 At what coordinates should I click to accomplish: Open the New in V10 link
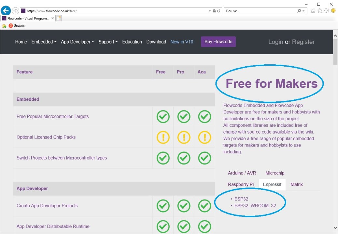coord(182,42)
